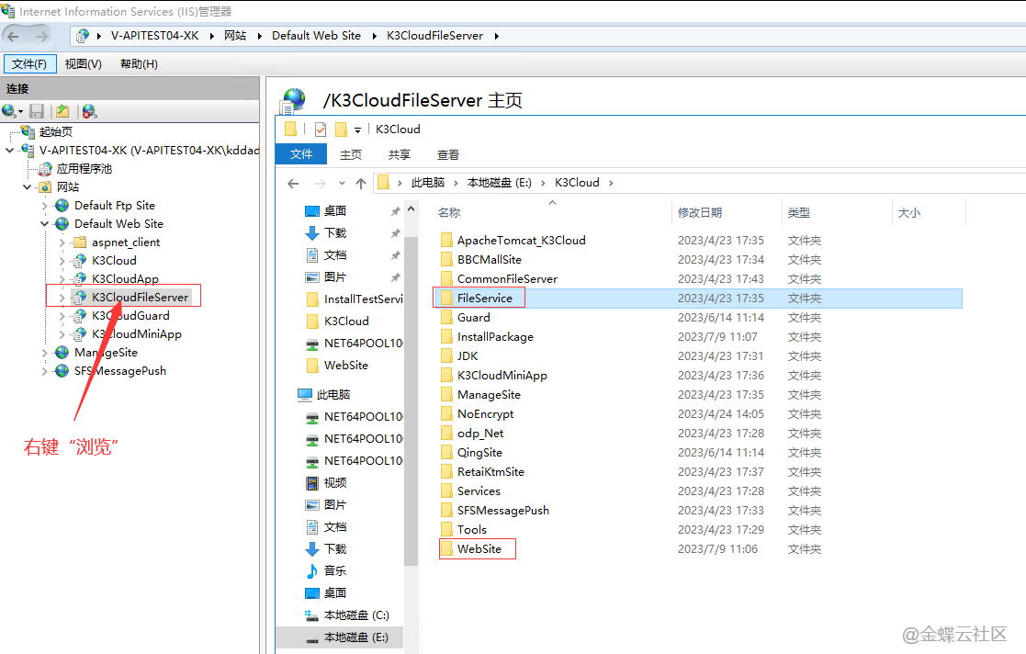
Task: Select Tools folder
Action: [x=472, y=530]
